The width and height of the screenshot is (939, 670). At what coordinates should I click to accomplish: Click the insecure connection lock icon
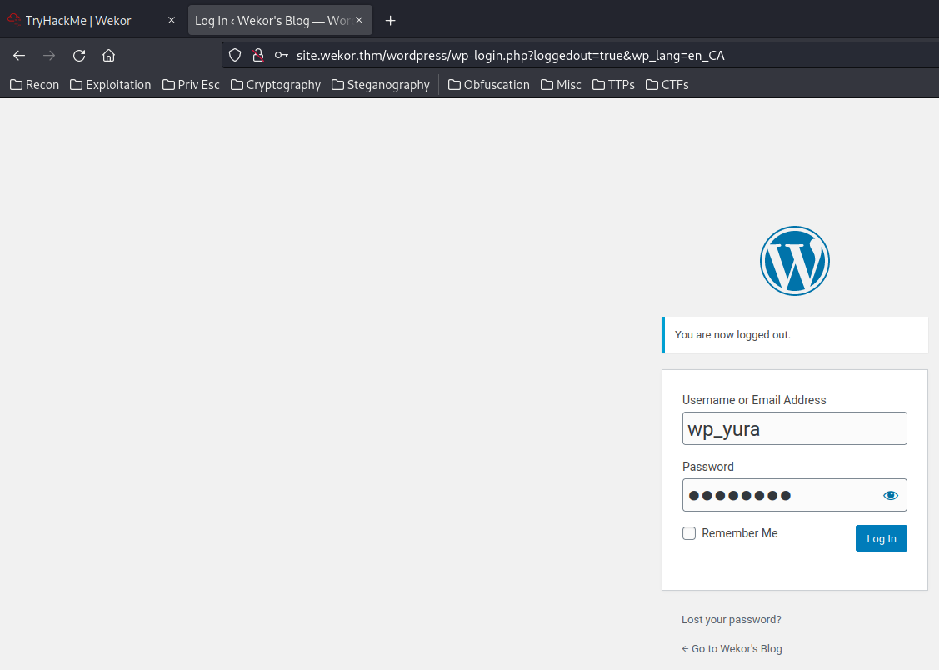point(258,56)
